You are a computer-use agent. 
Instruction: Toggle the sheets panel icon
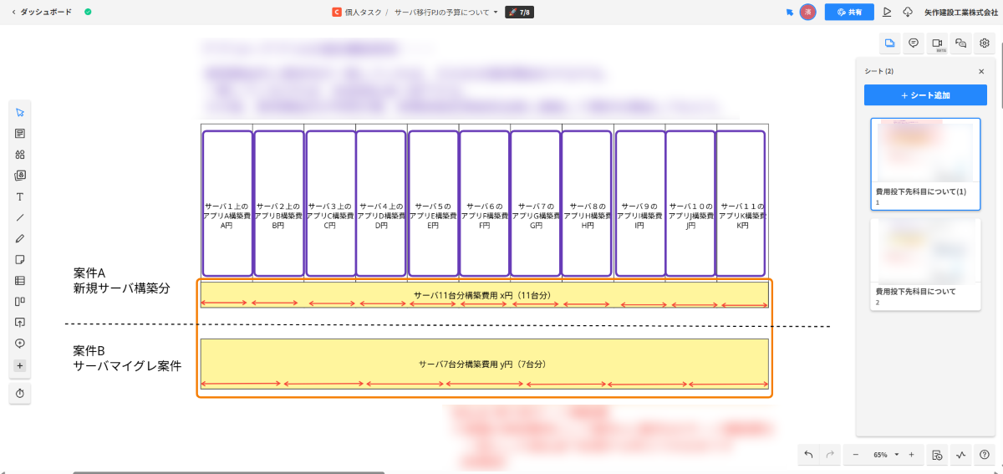pyautogui.click(x=889, y=43)
